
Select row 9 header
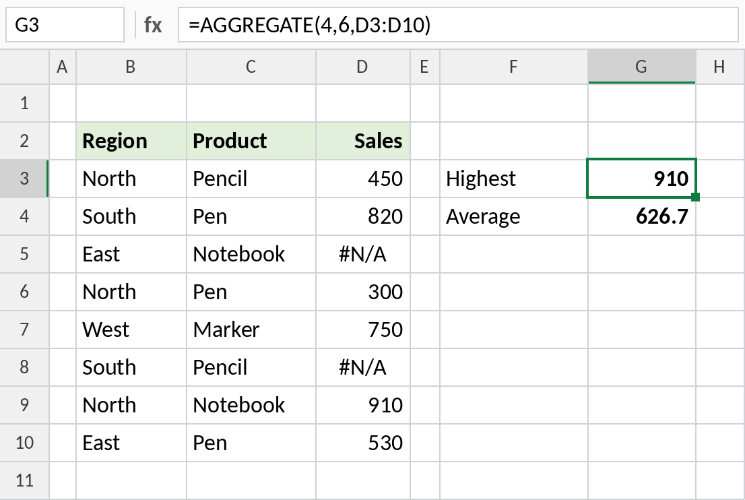coord(24,405)
